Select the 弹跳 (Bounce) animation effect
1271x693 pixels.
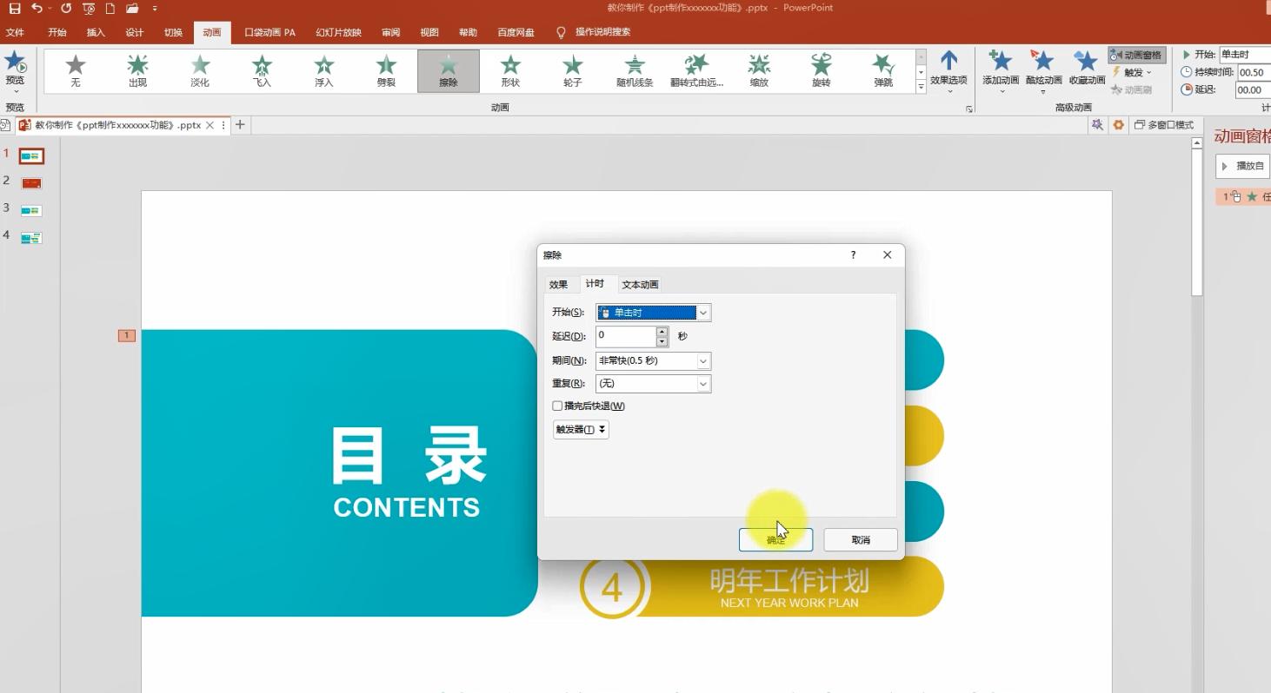tap(882, 69)
